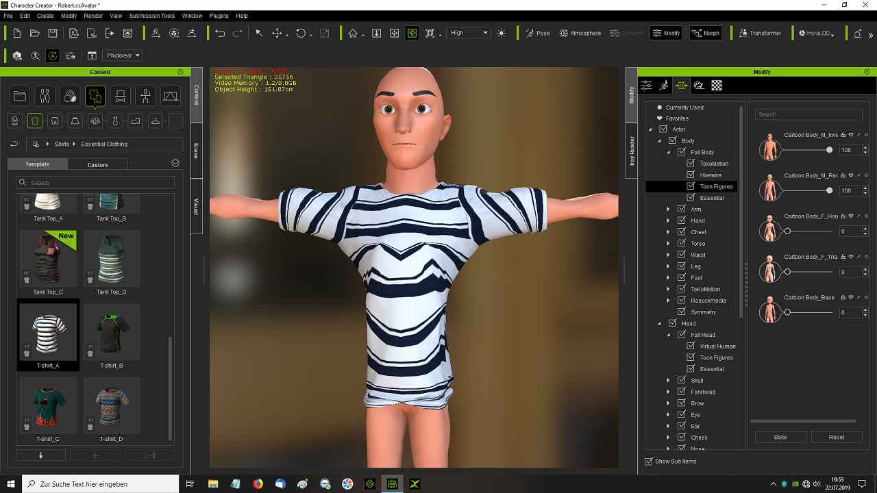
Task: Toggle the Arm checkbox
Action: pos(681,210)
